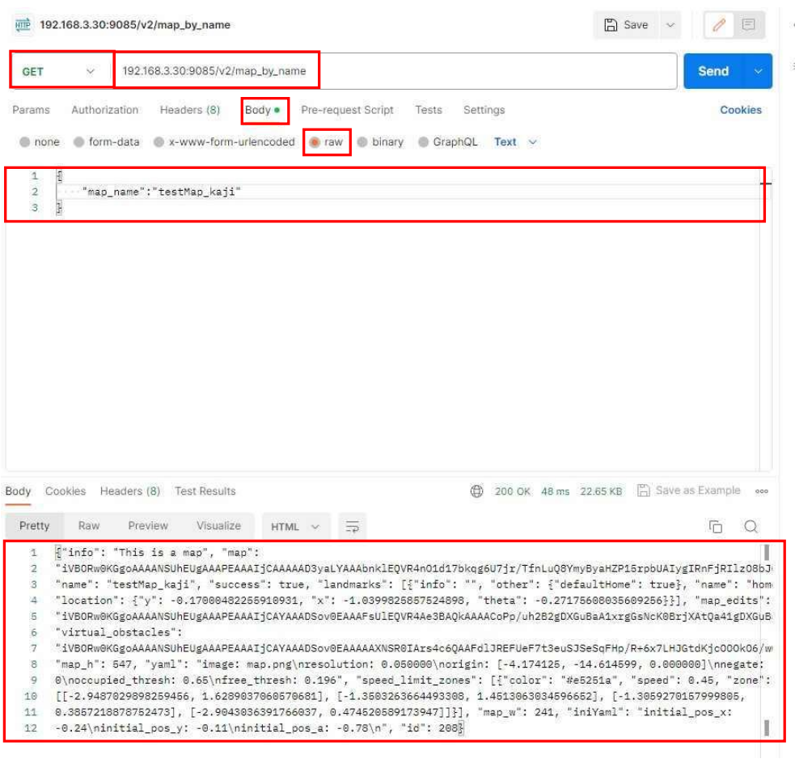
Task: Click the three-dot response options icon
Action: pos(761,491)
